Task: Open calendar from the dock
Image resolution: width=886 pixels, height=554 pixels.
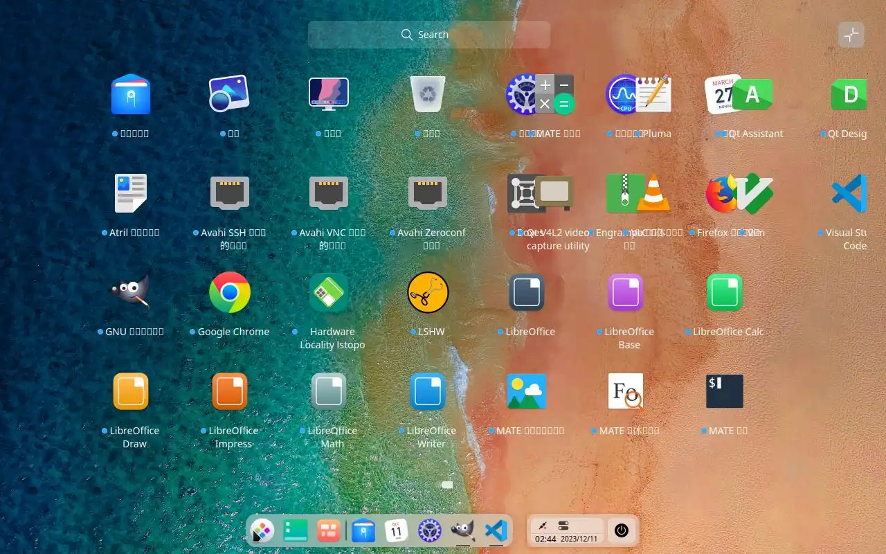Action: click(397, 531)
